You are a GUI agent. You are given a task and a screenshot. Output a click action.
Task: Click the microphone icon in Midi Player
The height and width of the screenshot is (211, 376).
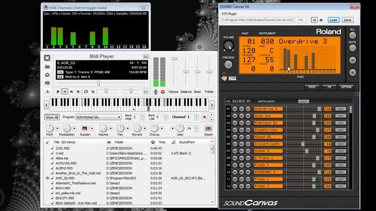pyautogui.click(x=156, y=91)
